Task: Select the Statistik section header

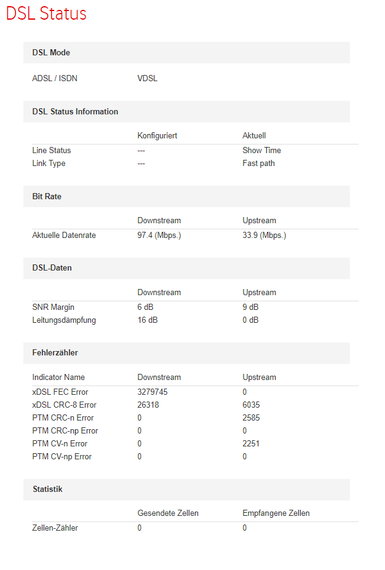Action: [x=47, y=489]
